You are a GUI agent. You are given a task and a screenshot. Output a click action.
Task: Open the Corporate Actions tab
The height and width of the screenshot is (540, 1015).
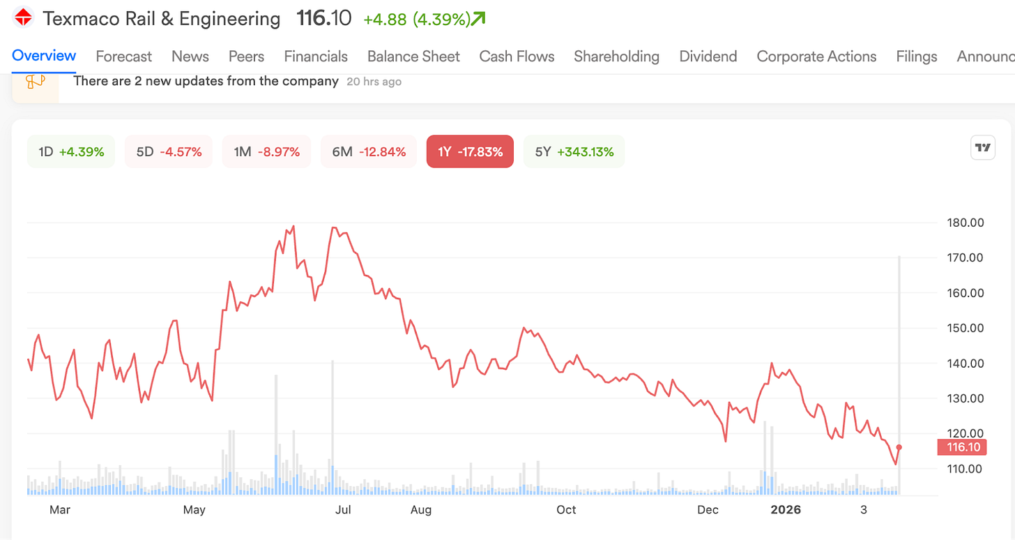[816, 57]
